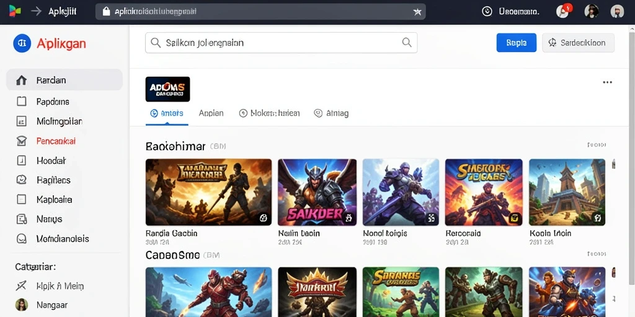This screenshot has height=317, width=635.
Task: Open the crown emblem game thumbnail in CapenSme
Action: pos(317,292)
